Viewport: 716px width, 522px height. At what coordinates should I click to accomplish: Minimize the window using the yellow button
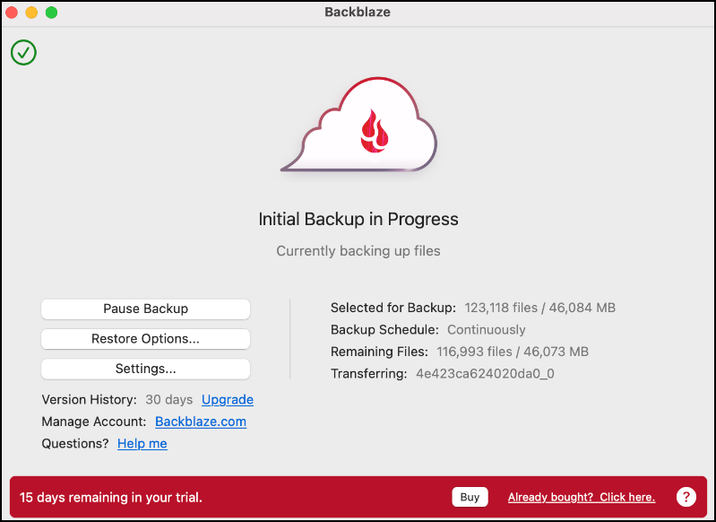tap(31, 13)
